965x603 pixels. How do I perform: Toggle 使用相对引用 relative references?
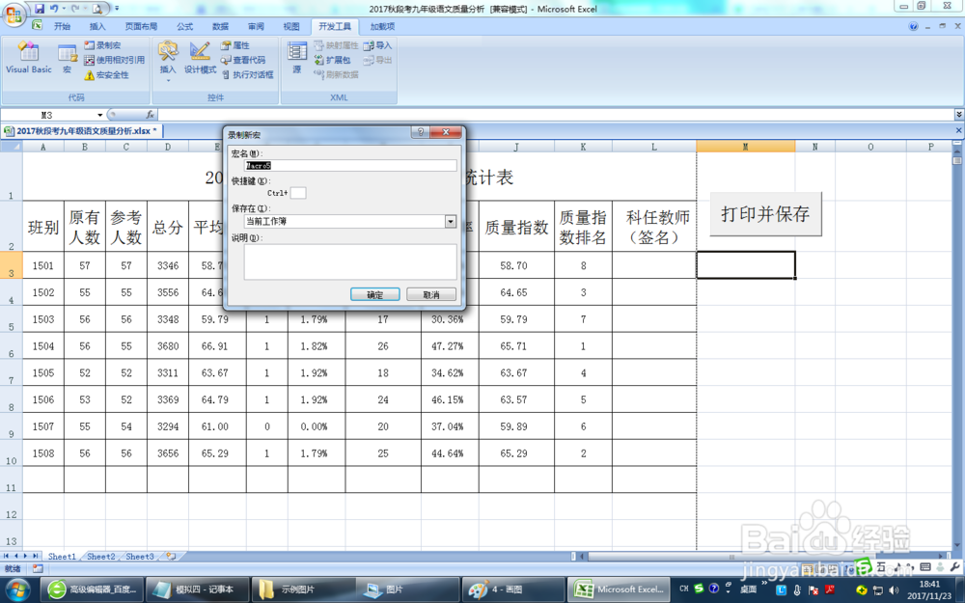tap(115, 60)
